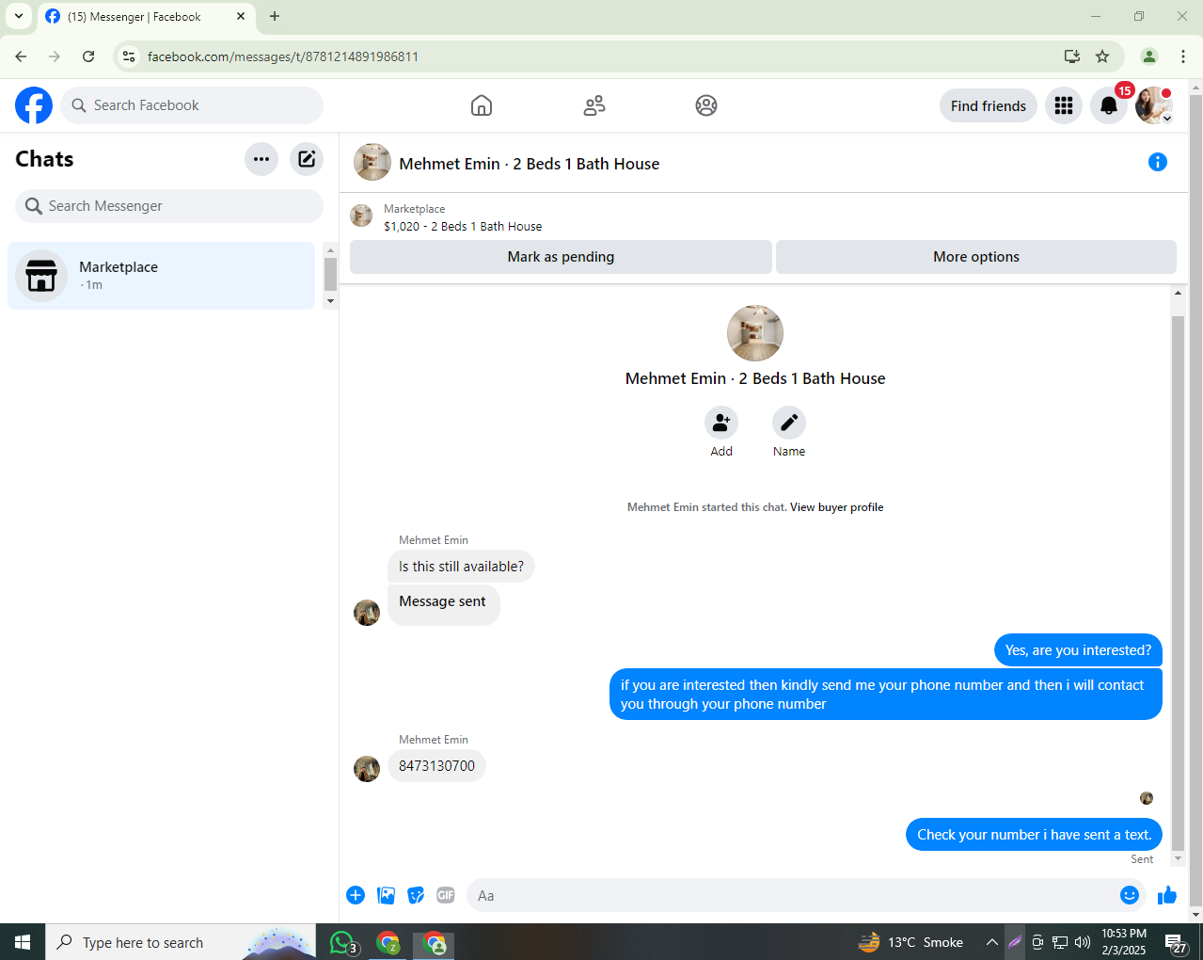
Task: Send a thumbs-up like
Action: click(1167, 895)
